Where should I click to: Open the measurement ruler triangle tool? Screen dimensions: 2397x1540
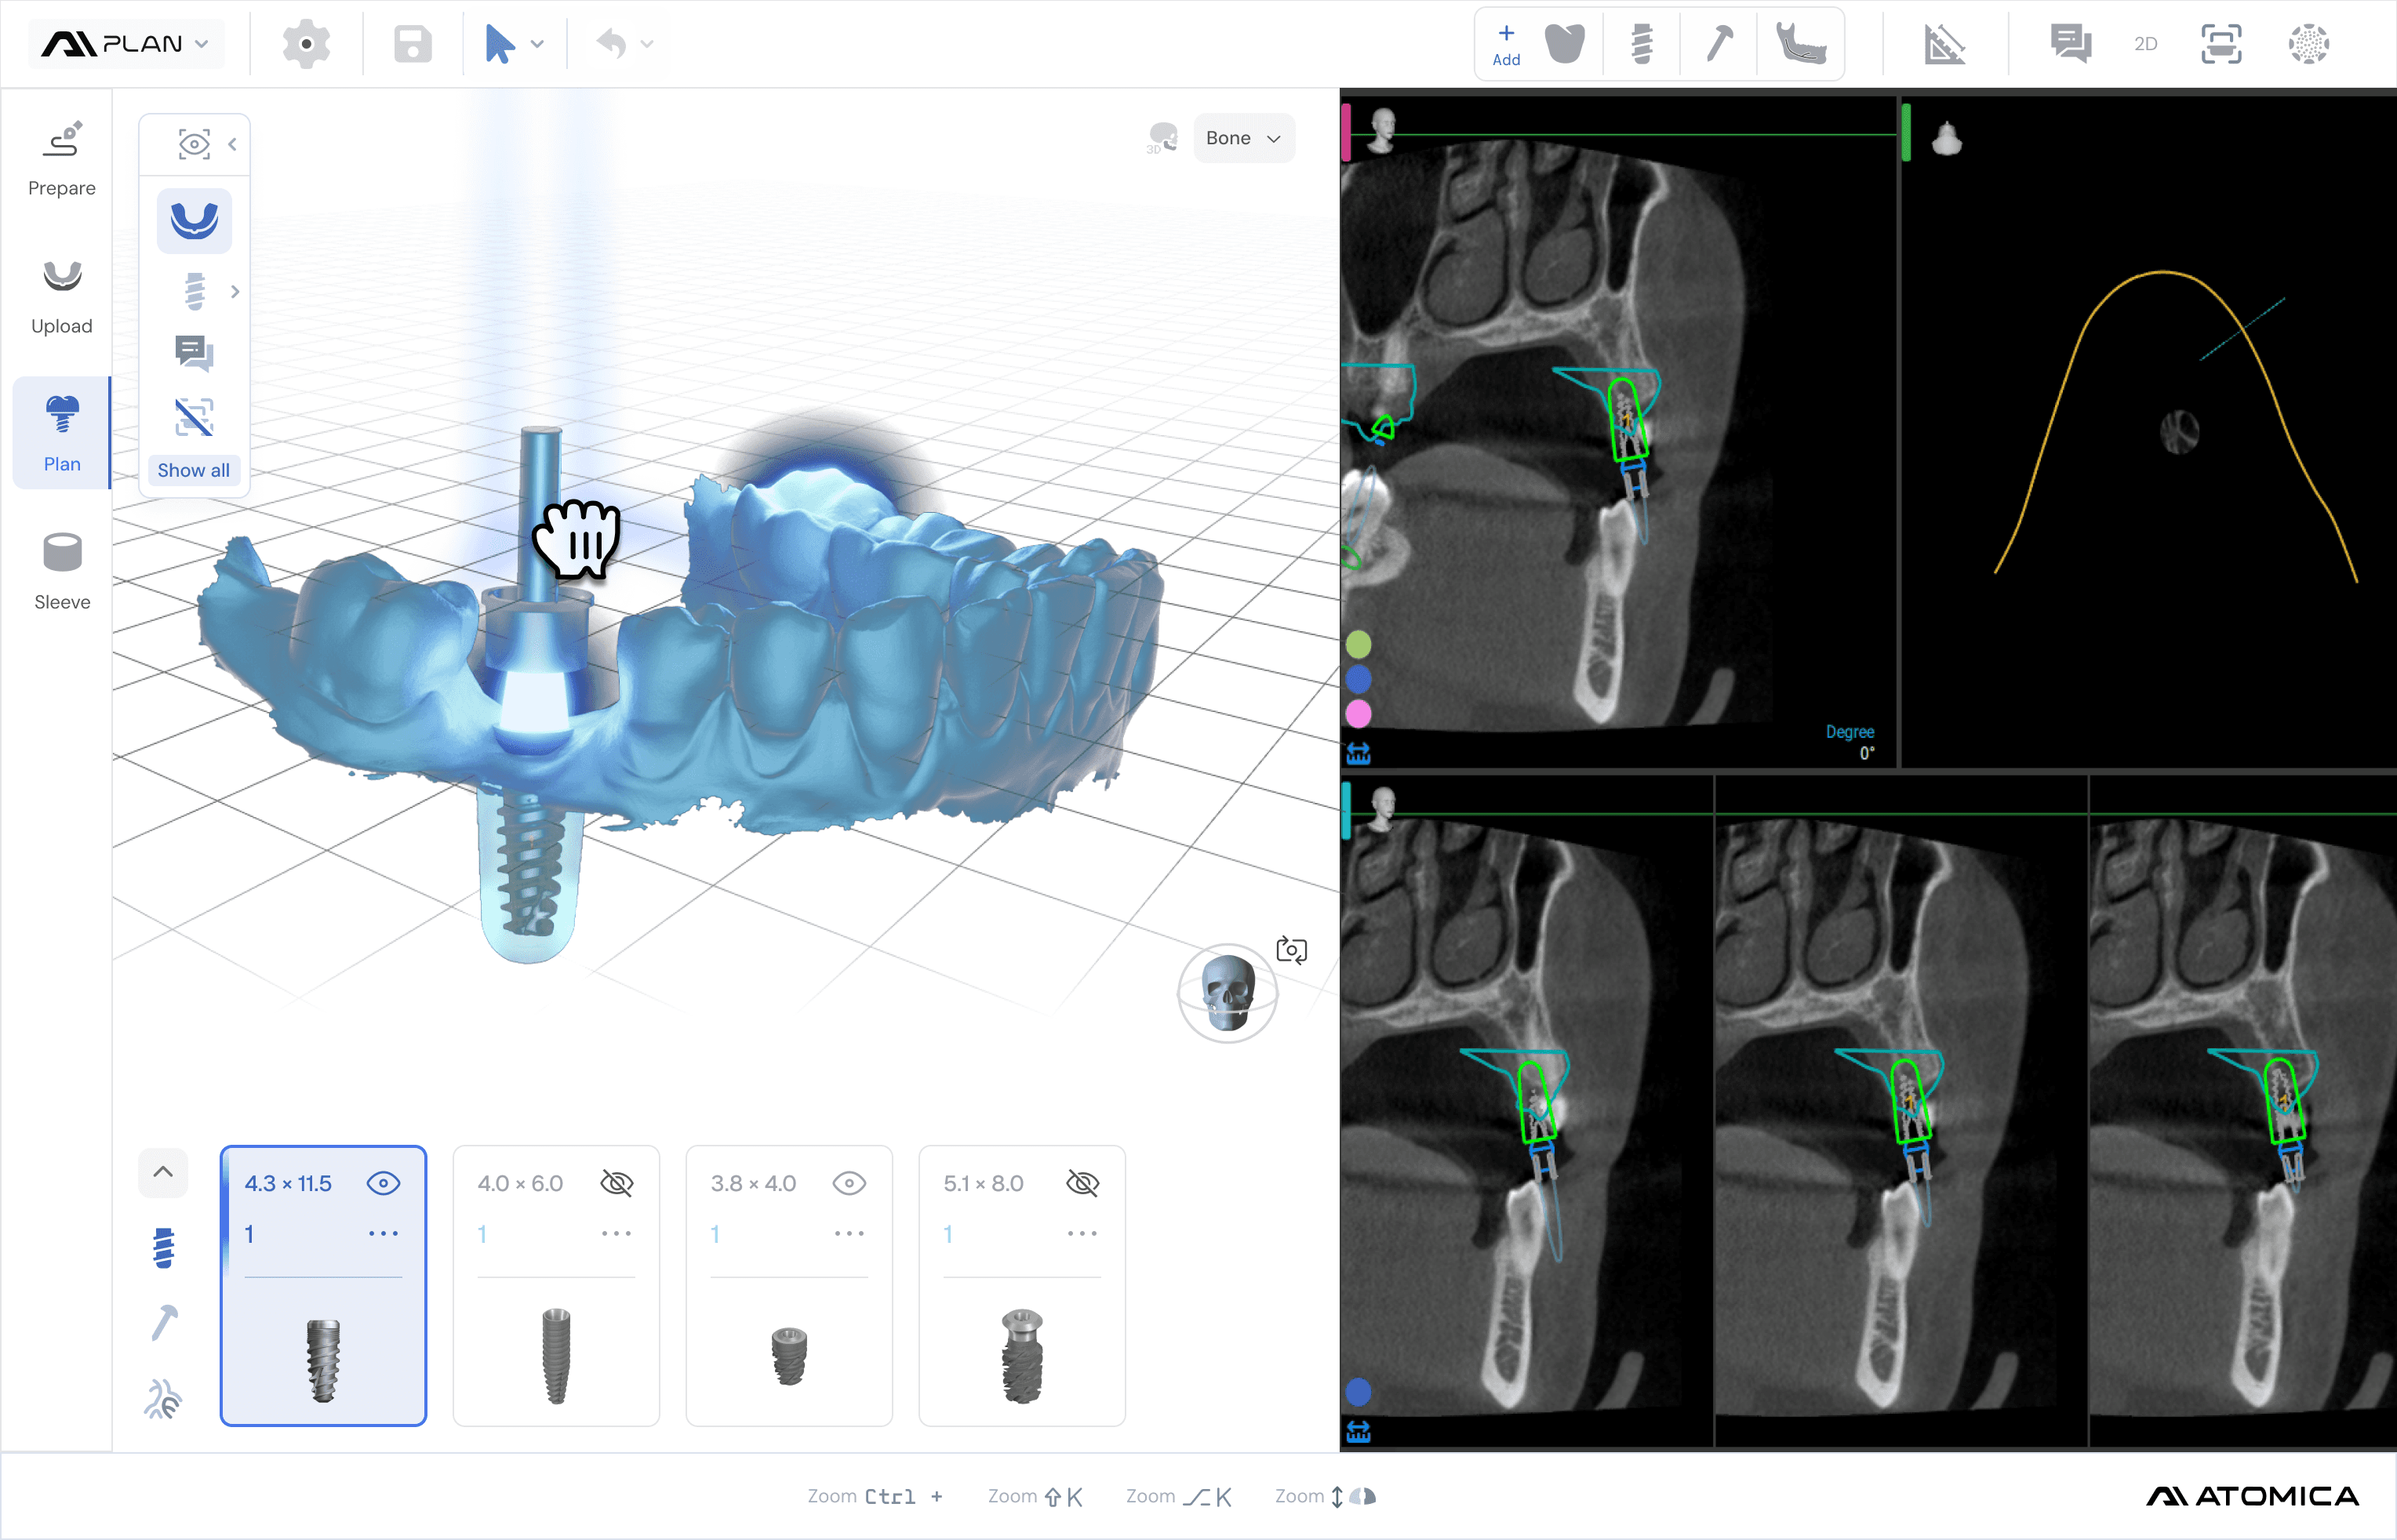click(x=1944, y=44)
